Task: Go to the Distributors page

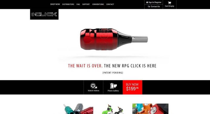Action: tap(68, 4)
